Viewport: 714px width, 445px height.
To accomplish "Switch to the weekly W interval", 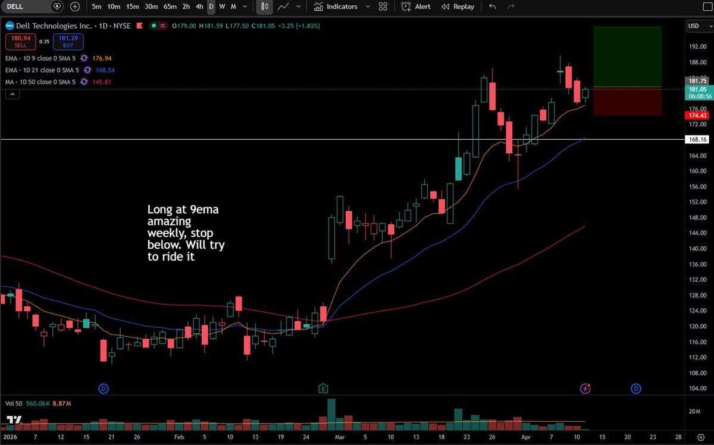I will [222, 7].
